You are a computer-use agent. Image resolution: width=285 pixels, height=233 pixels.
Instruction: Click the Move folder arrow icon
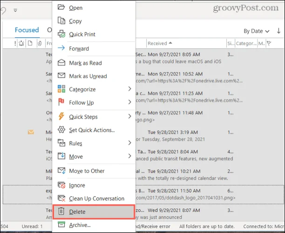(61, 156)
